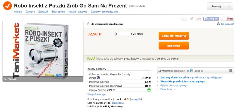Open dropdown arrow next to obserwuj
240x110 pixels.
tap(229, 6)
